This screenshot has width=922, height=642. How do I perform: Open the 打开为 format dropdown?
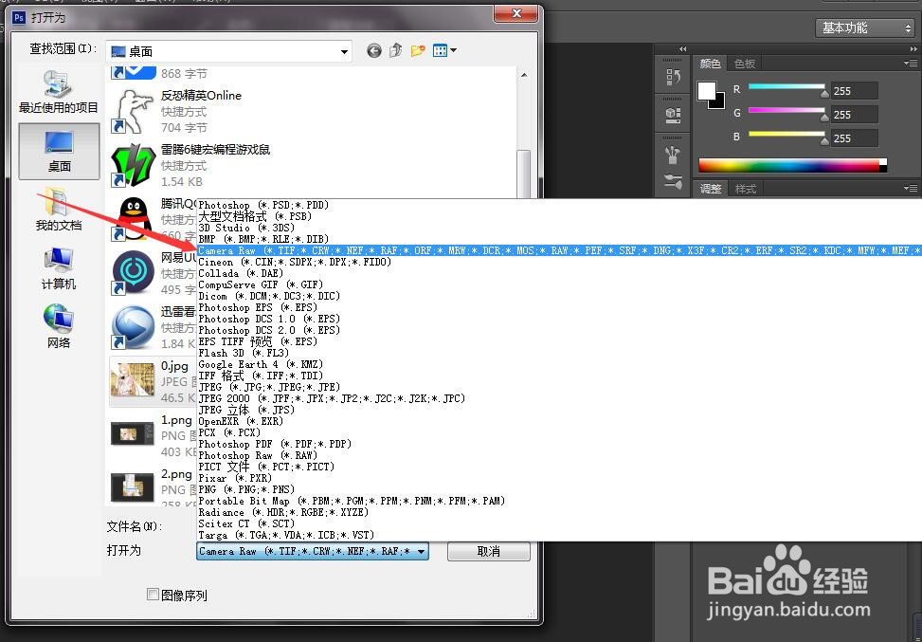click(313, 551)
